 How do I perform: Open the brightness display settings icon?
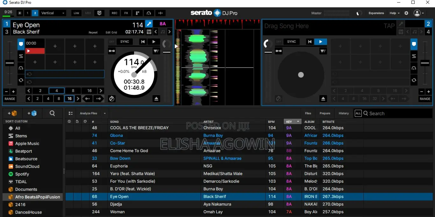20,13
